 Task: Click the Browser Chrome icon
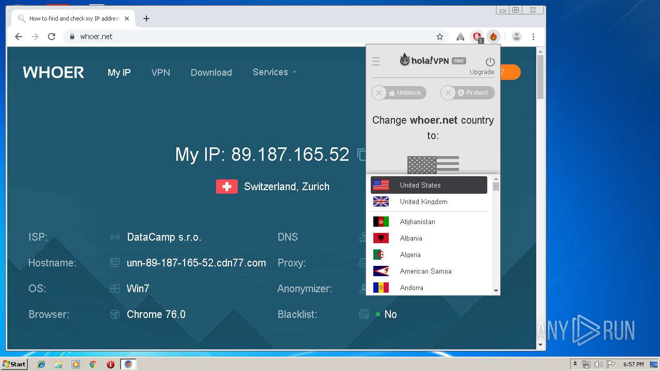[x=115, y=314]
